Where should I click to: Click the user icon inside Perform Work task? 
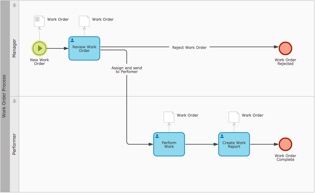click(157, 136)
